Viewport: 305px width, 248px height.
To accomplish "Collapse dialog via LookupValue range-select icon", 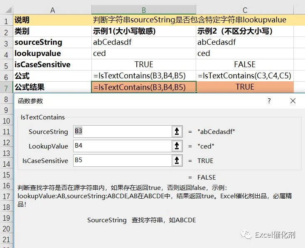I will pyautogui.click(x=177, y=146).
